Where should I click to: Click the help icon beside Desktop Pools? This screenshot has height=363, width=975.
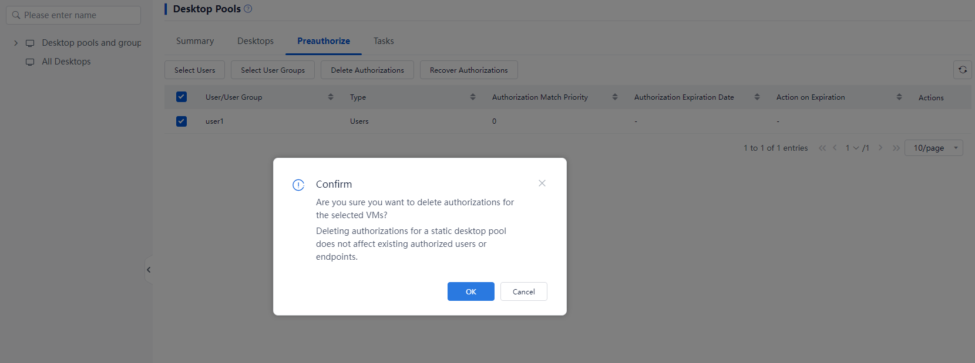248,9
